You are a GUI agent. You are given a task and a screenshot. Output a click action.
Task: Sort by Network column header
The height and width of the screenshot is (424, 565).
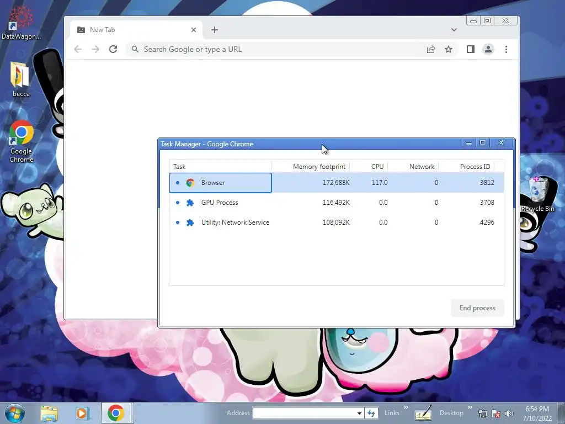click(413, 167)
